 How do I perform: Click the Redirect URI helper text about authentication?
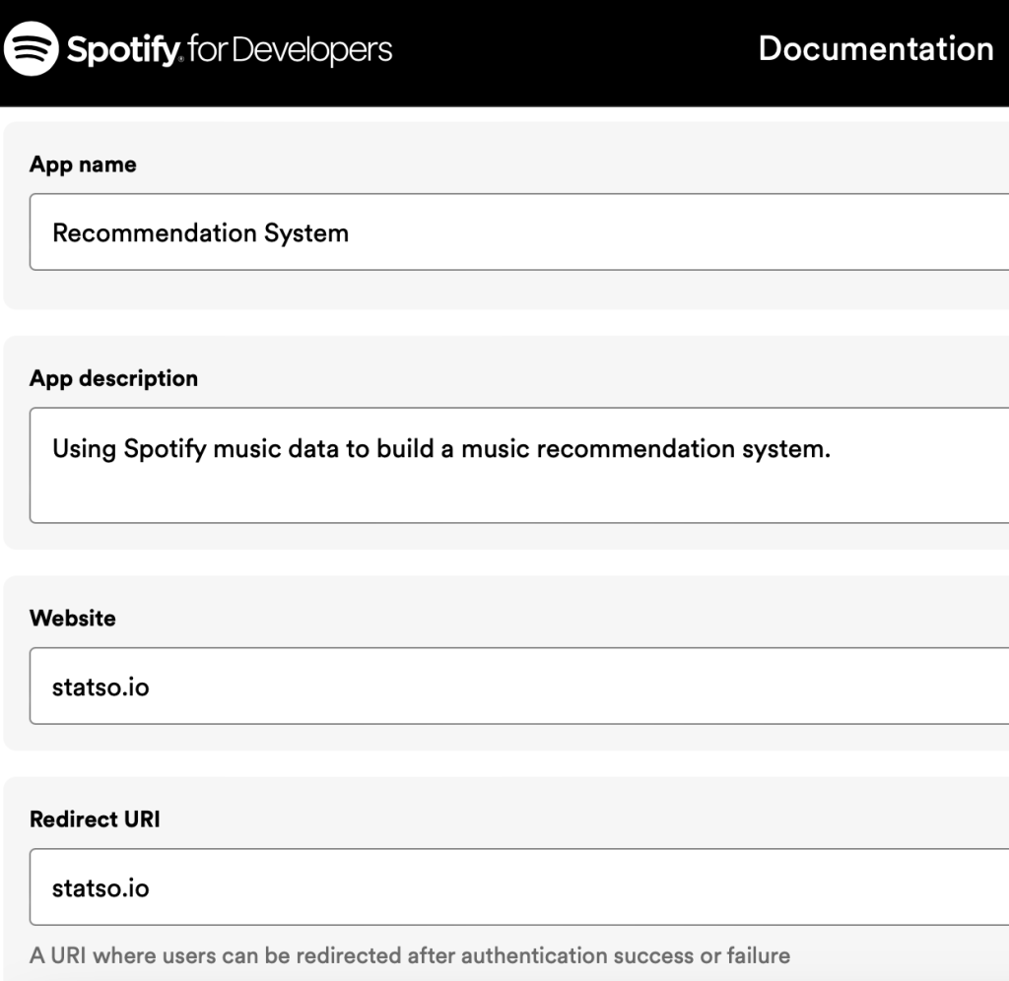(x=410, y=956)
